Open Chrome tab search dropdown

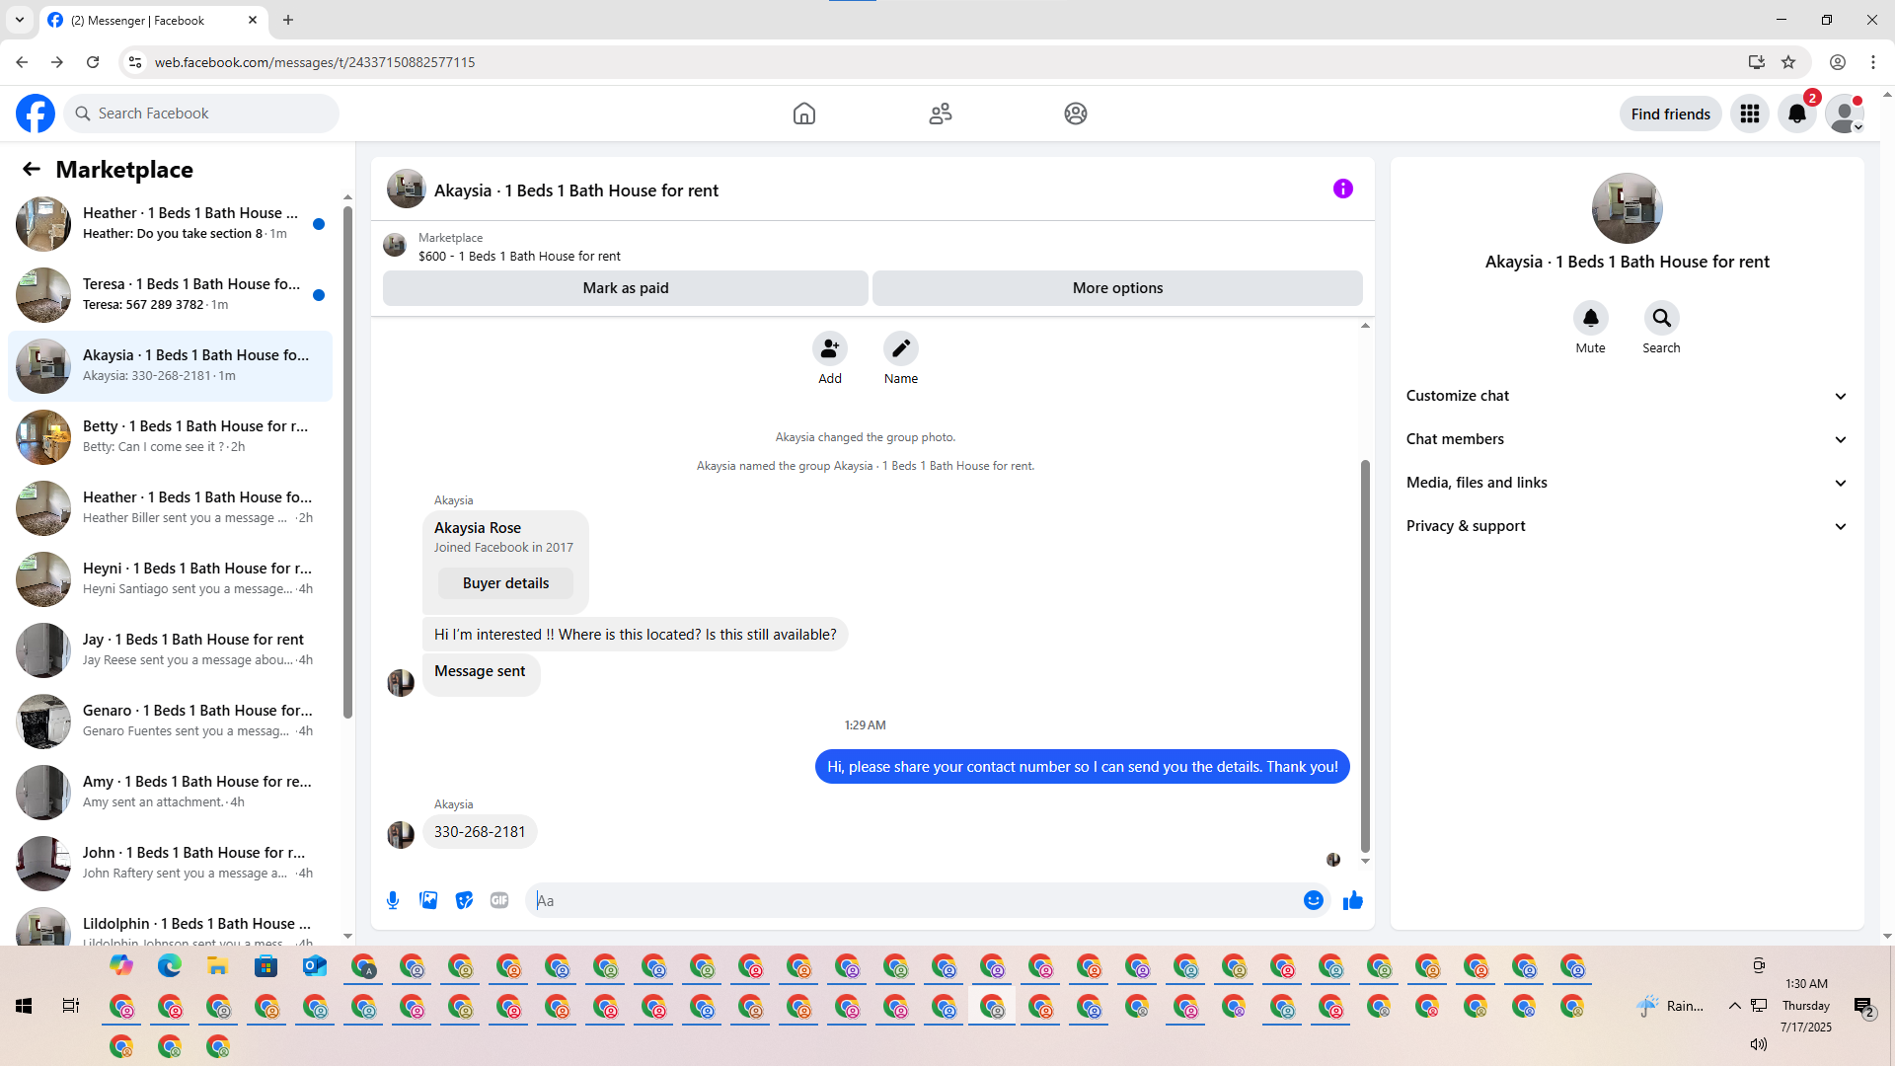click(x=20, y=20)
